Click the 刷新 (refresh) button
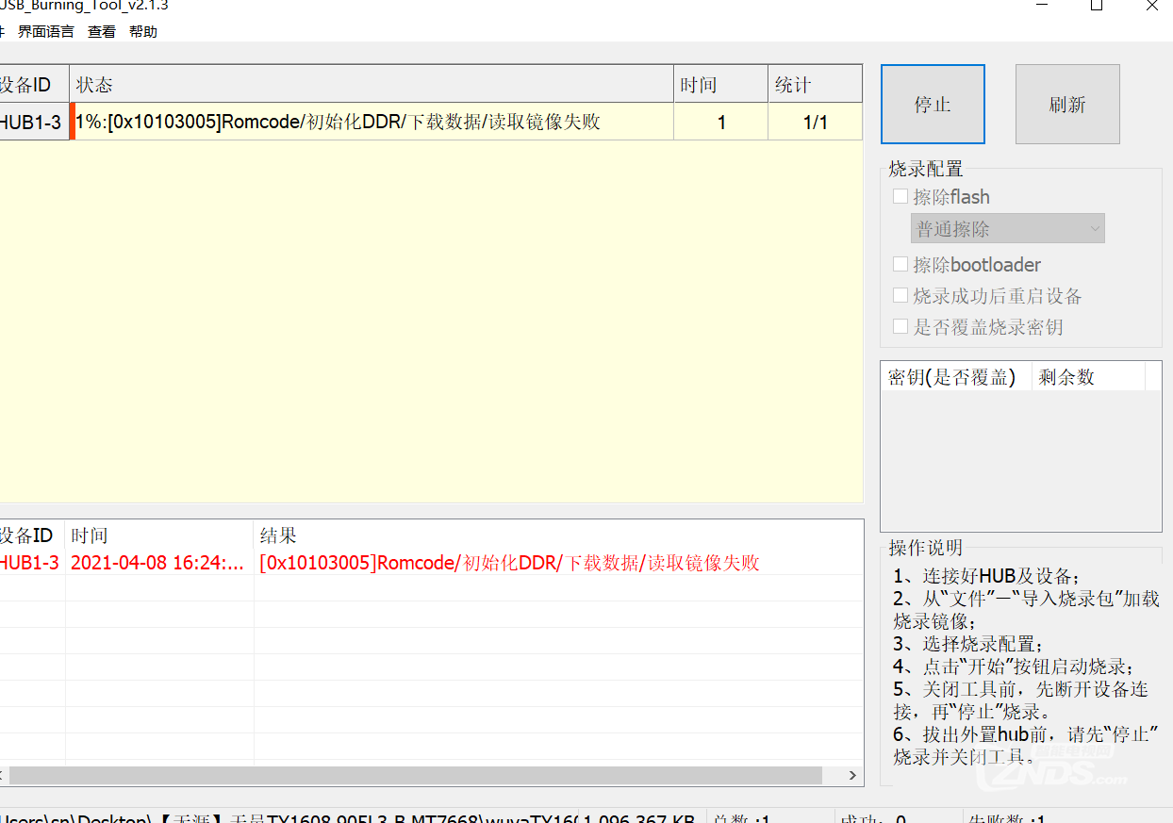This screenshot has width=1173, height=823. tap(1067, 104)
